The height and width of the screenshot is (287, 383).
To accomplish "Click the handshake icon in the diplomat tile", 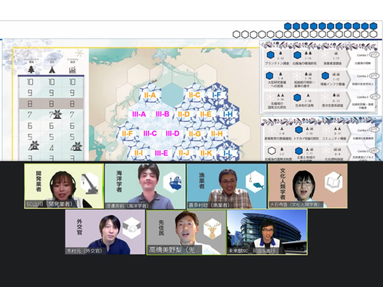I will tap(132, 228).
